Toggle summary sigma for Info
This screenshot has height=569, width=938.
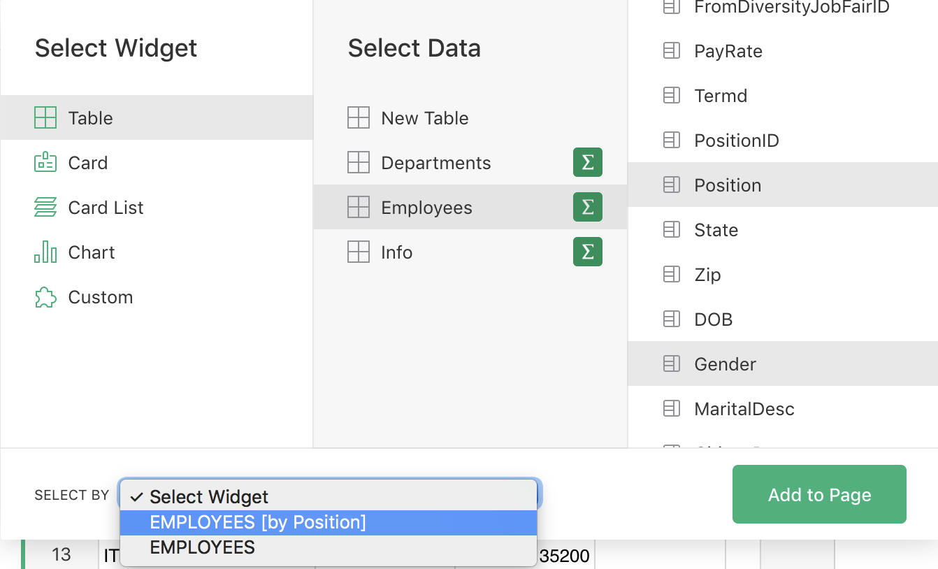(x=587, y=252)
